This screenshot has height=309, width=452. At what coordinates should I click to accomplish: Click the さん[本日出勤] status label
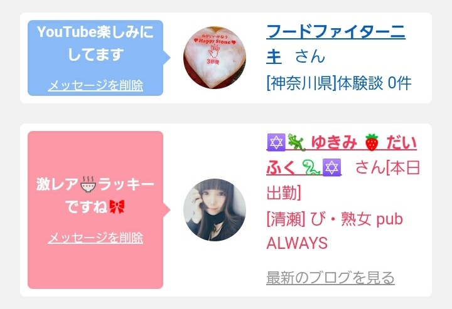tap(343, 180)
